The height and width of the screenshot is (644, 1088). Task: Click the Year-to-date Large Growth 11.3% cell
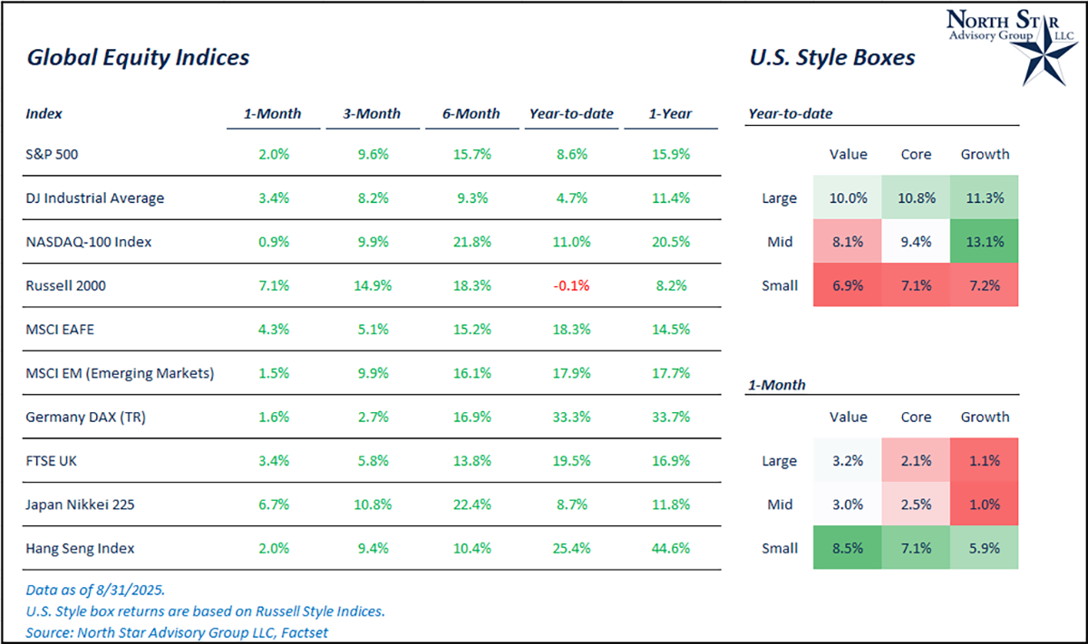[x=985, y=197]
